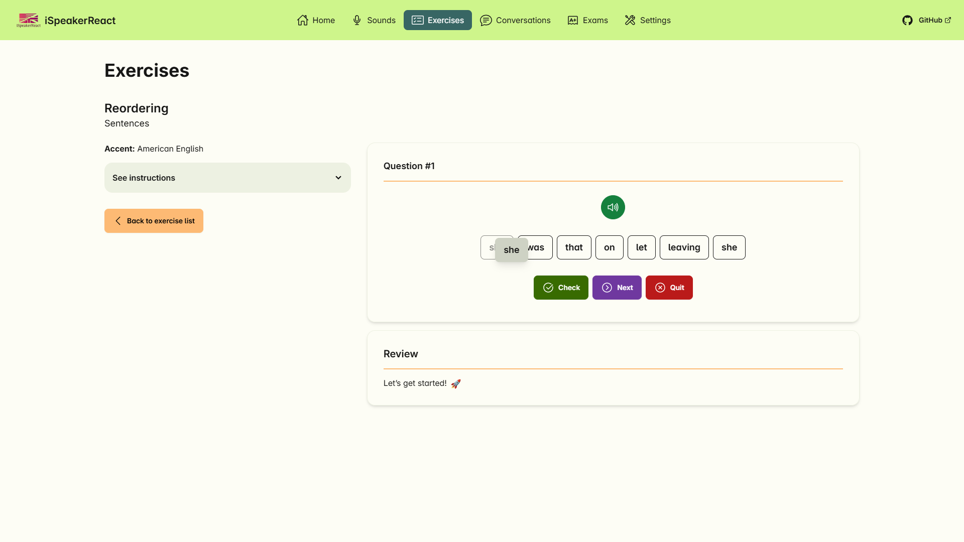Click the chevron arrow in See instructions

click(x=338, y=178)
